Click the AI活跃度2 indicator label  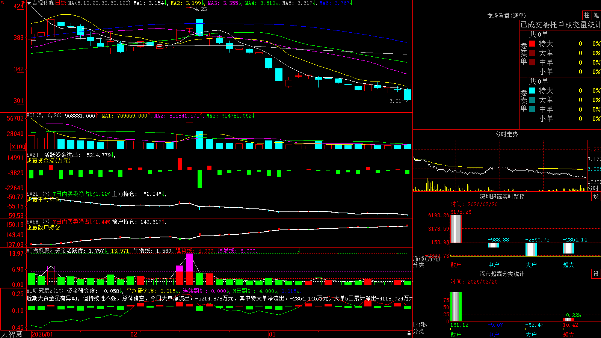pos(40,250)
